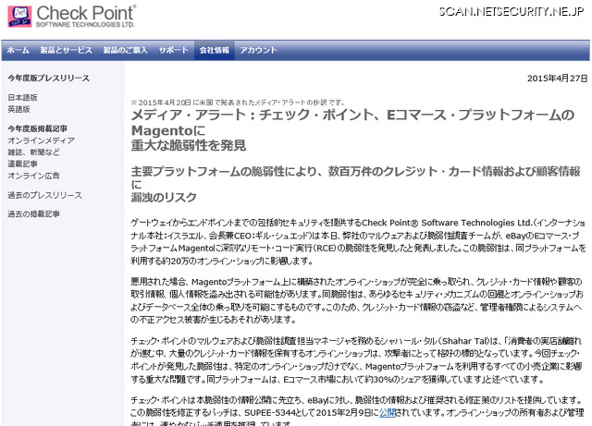Click 今年度版プレスリリース sidebar heading

tap(49, 80)
